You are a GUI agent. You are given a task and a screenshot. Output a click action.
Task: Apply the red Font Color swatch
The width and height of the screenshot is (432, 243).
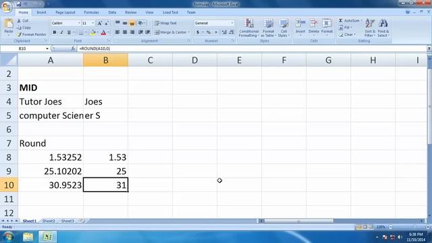(103, 32)
